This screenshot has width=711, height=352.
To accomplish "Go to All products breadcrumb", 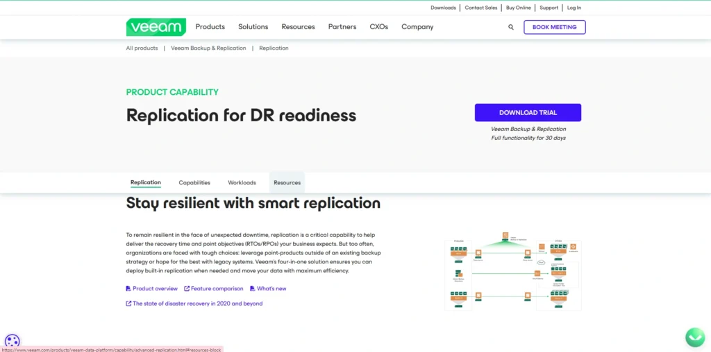I will pos(142,48).
